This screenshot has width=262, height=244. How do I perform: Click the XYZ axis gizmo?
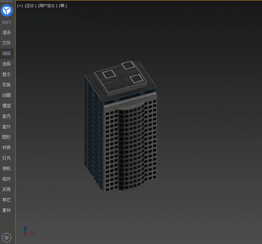coord(28,231)
